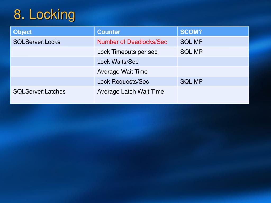The image size is (271, 203).
Task: Click the 'SQLServer:Latches' cell
Action: pyautogui.click(x=52, y=95)
